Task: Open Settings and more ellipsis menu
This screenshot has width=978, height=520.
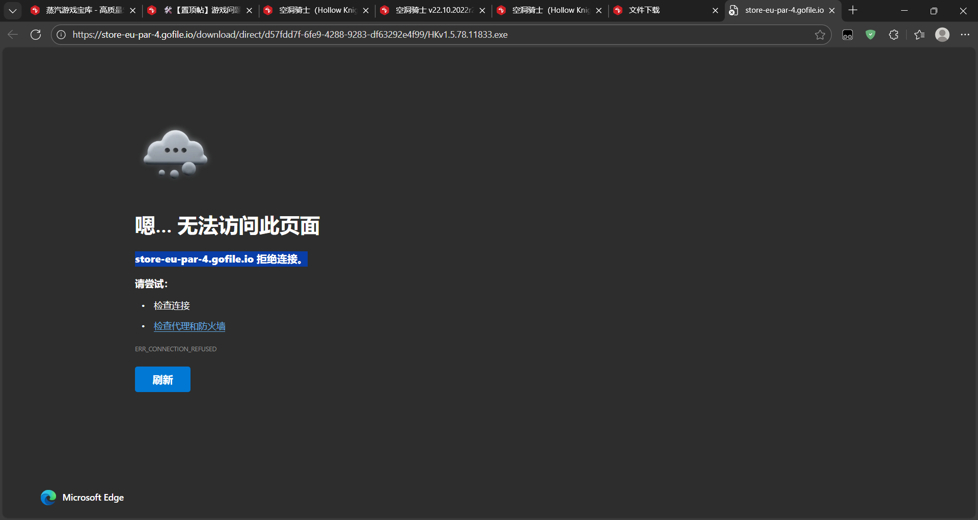Action: pos(965,35)
